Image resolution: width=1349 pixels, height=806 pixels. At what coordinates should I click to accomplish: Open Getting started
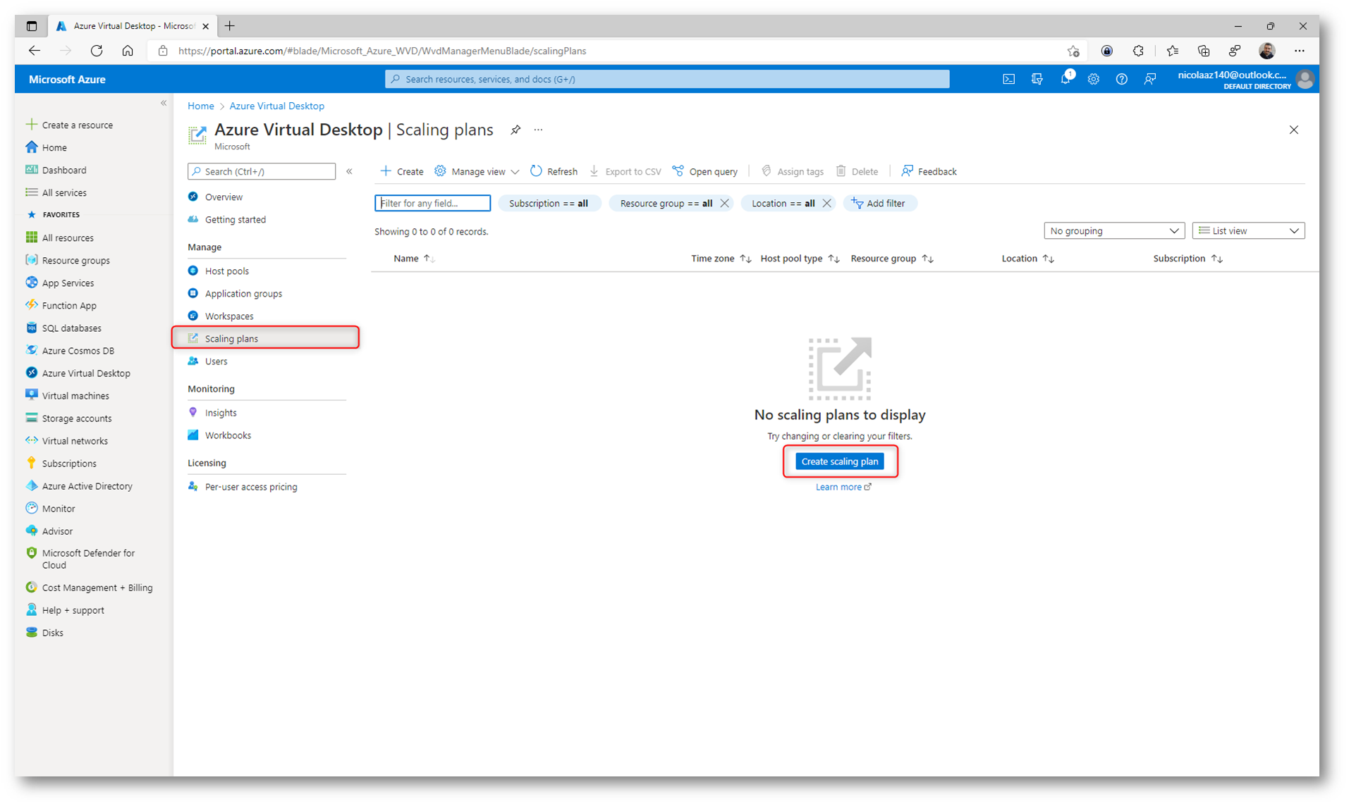coord(235,220)
